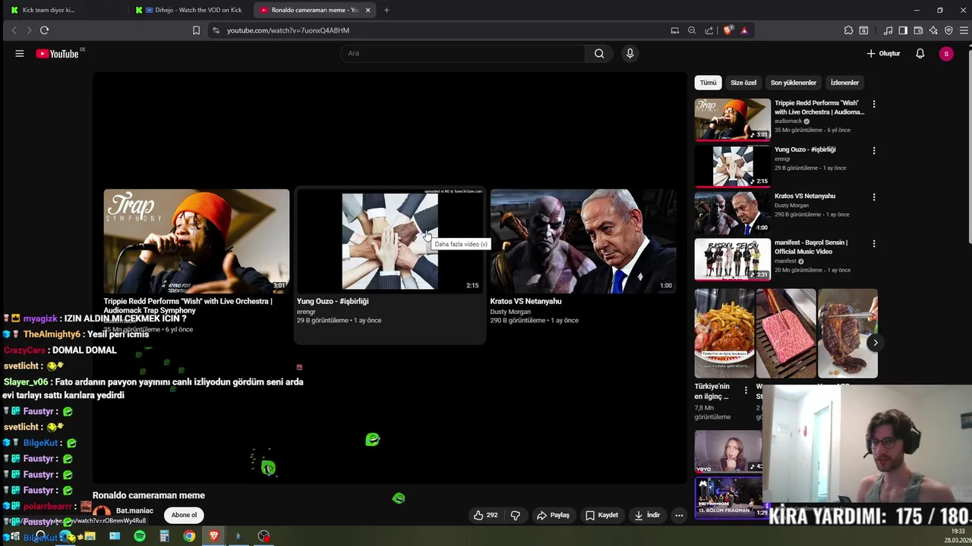
Task: Click the zoom magnifier in the address bar
Action: click(x=692, y=30)
